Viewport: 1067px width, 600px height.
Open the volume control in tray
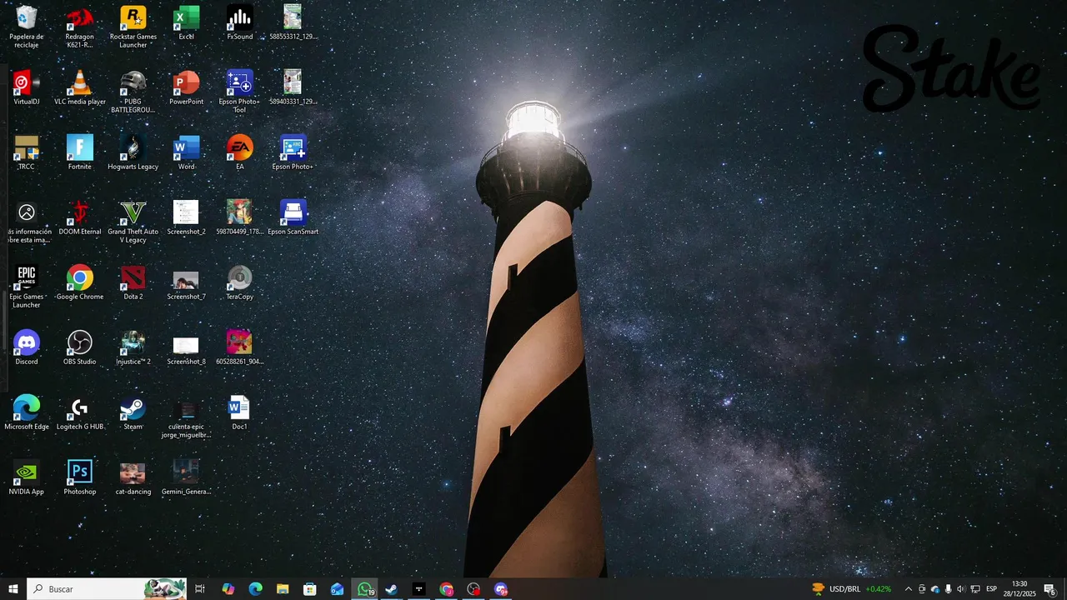(x=961, y=589)
